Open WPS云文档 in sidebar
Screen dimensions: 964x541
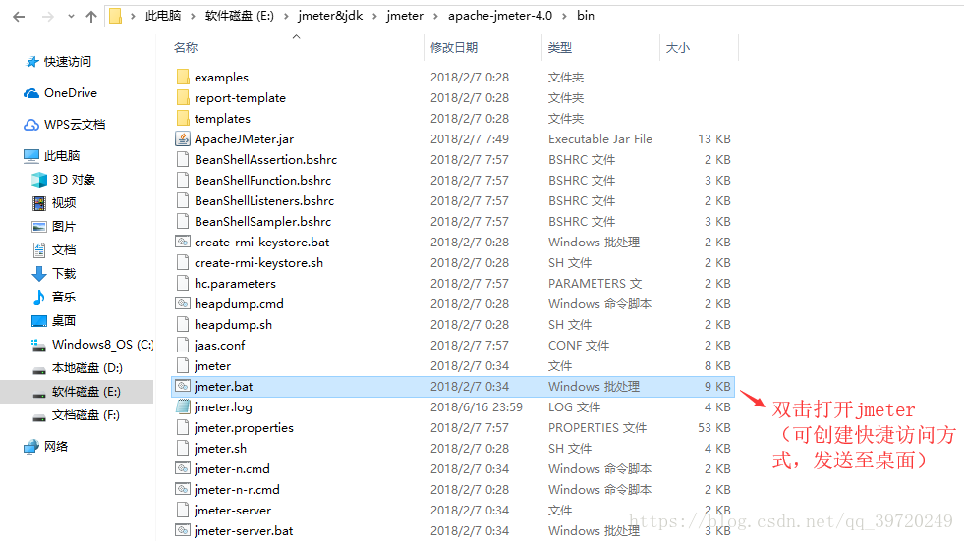click(x=75, y=124)
